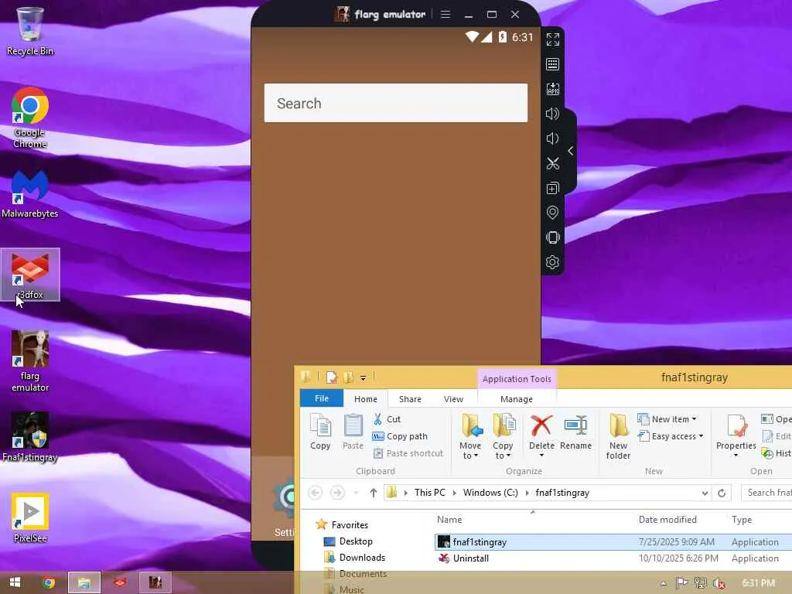792x594 pixels.
Task: Click the multi-instance plus icon
Action: [x=552, y=188]
